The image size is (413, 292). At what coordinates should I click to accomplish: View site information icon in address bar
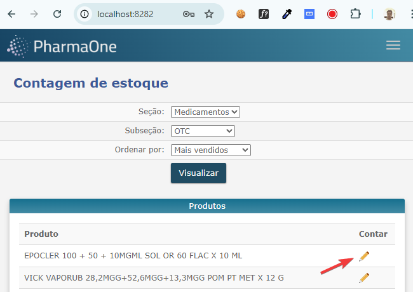tap(85, 14)
